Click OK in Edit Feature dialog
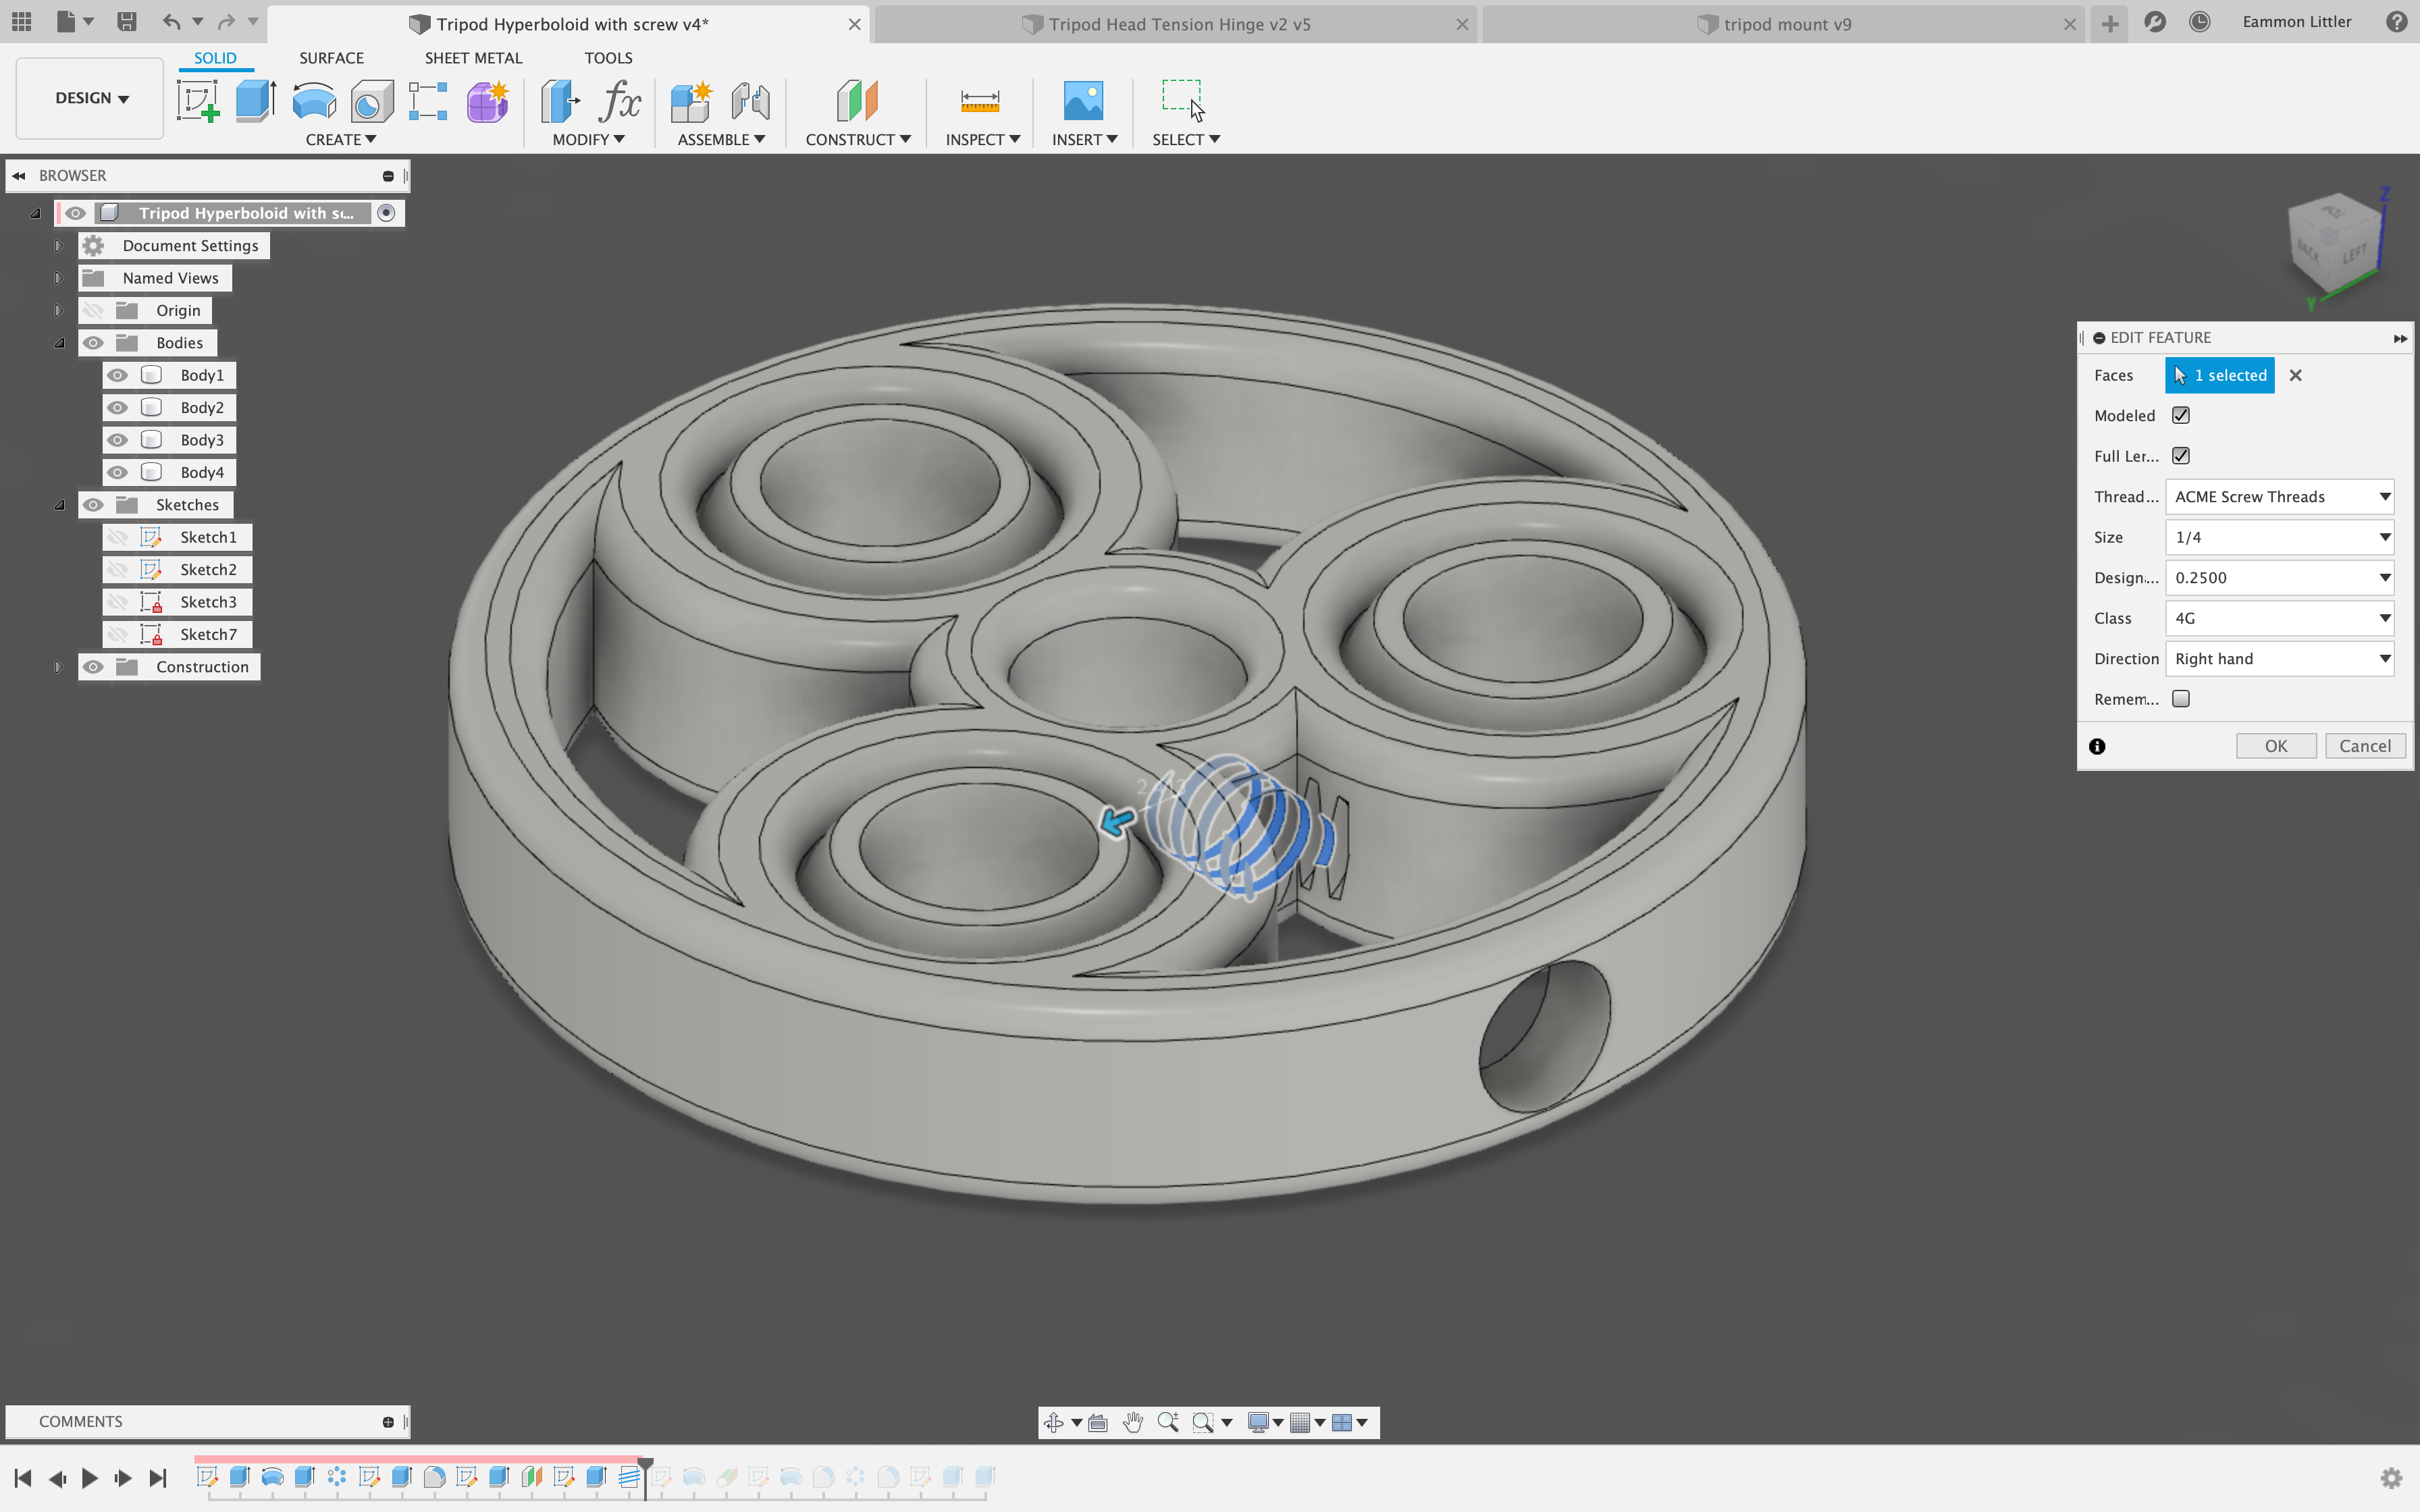 coord(2275,746)
